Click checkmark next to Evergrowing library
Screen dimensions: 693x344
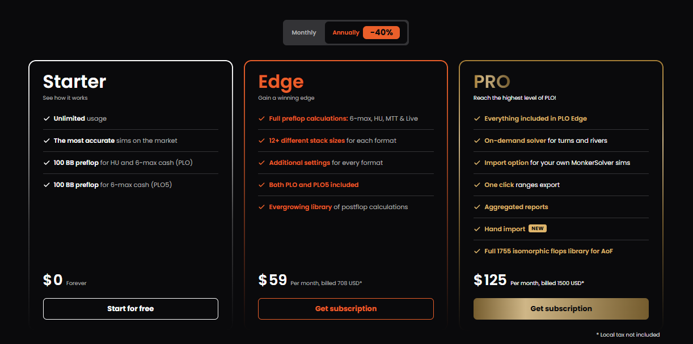pyautogui.click(x=261, y=207)
